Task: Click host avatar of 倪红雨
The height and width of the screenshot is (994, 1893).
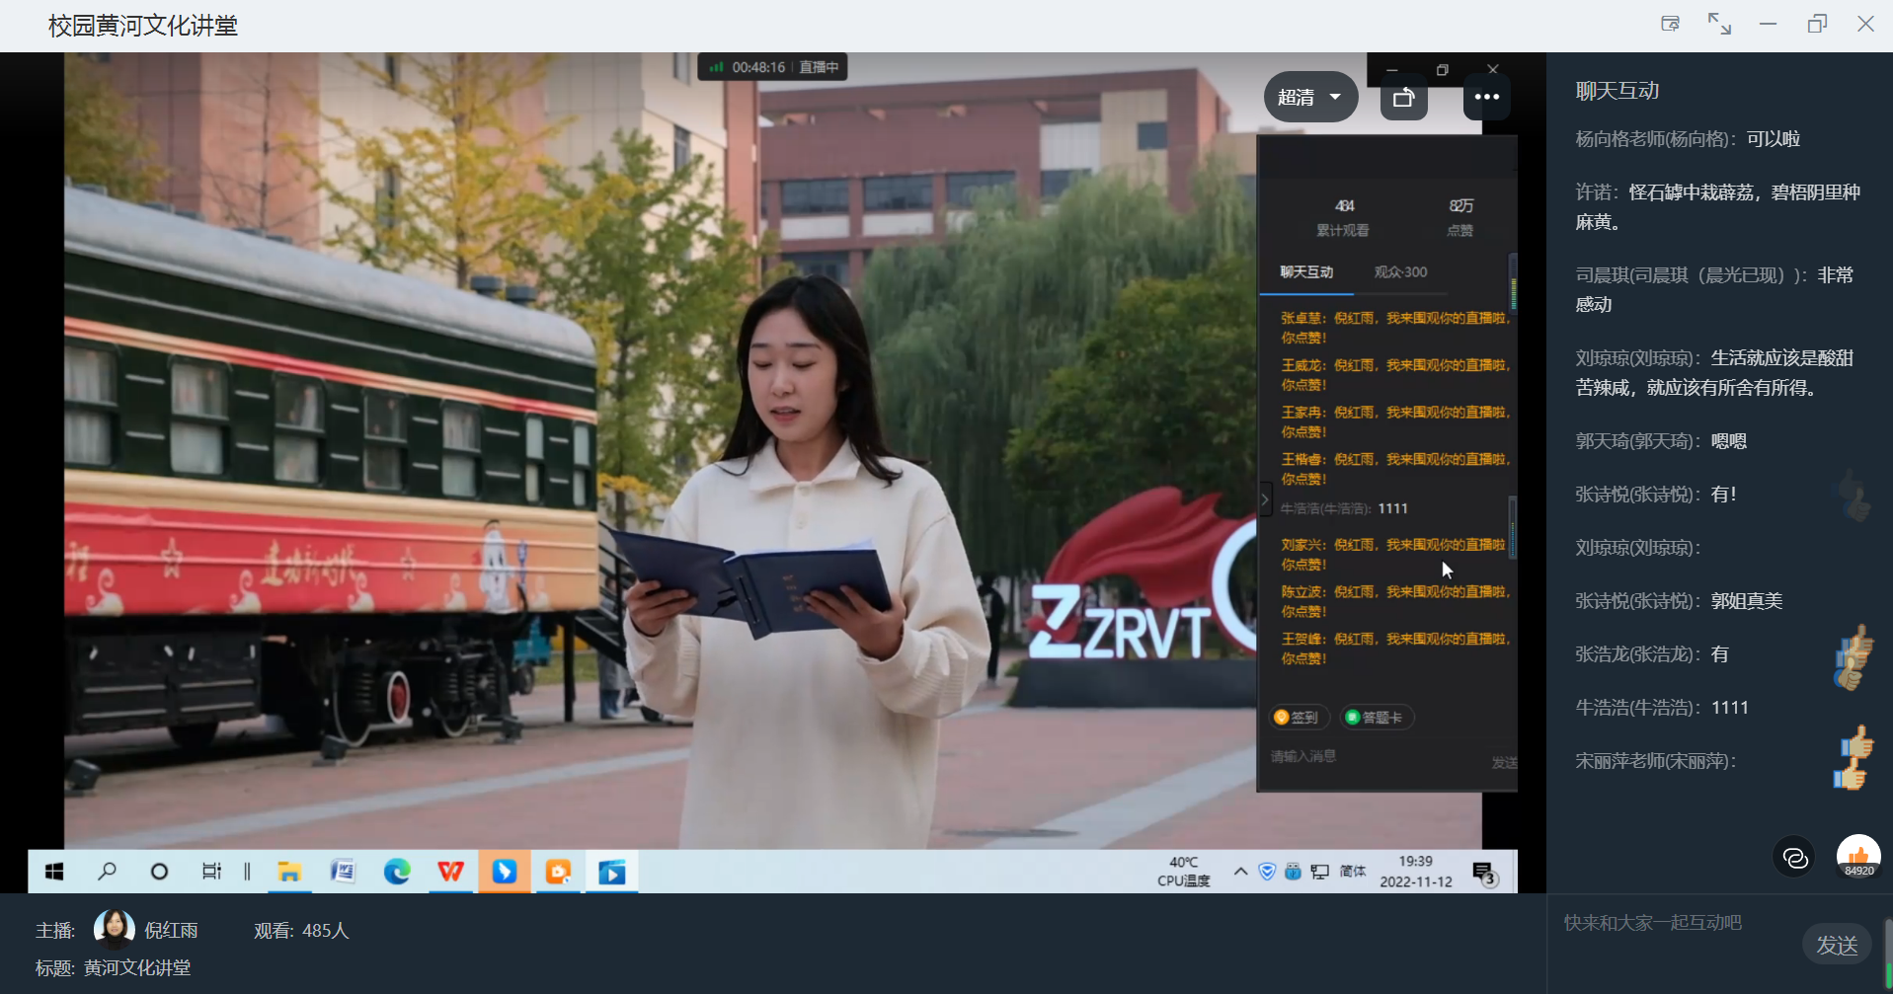Action: (114, 930)
